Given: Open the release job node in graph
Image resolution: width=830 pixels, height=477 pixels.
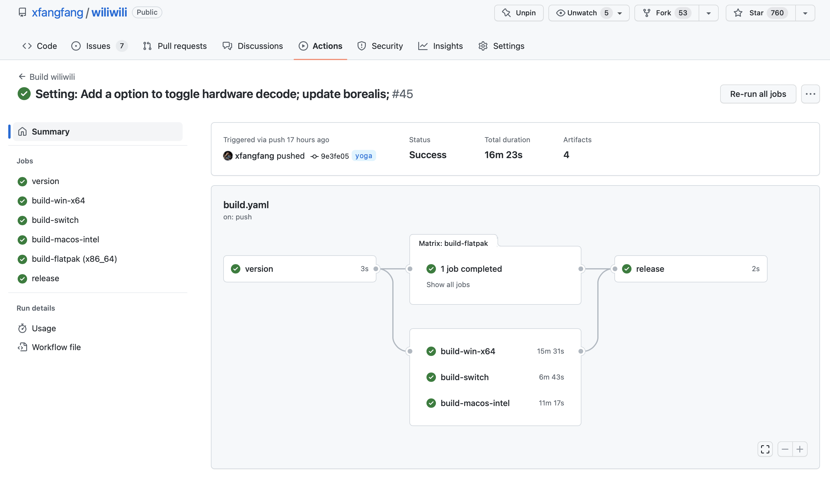Looking at the screenshot, I should pyautogui.click(x=691, y=269).
